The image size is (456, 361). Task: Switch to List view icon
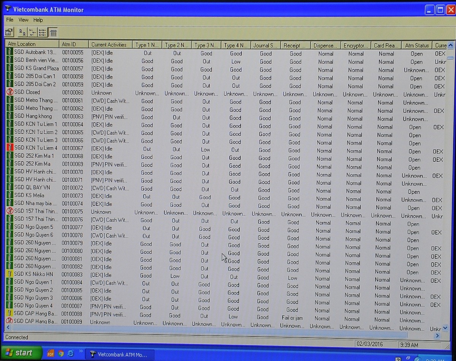coord(43,32)
